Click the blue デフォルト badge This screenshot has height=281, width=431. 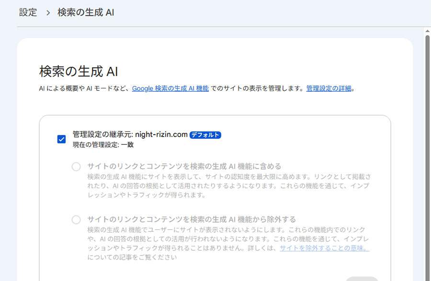[205, 135]
